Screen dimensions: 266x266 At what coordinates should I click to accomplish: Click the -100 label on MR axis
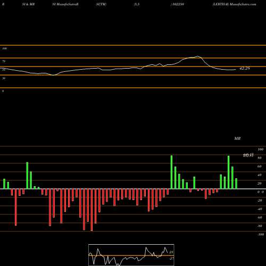click(x=261, y=235)
